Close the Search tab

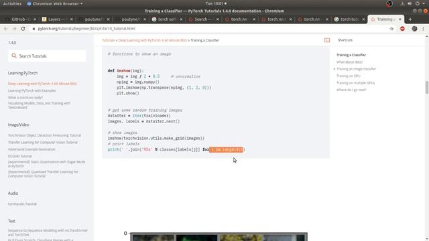pyautogui.click(x=217, y=19)
